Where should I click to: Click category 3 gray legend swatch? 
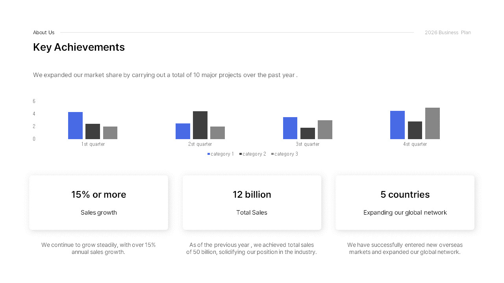click(x=272, y=154)
